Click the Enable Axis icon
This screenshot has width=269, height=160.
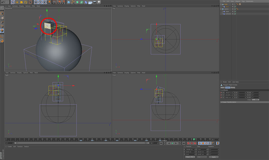pyautogui.click(x=2, y=36)
